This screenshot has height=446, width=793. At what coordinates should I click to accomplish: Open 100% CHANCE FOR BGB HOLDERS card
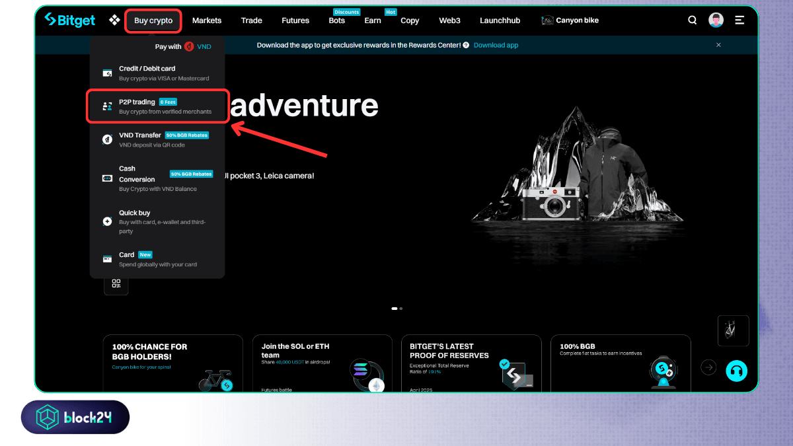click(x=172, y=363)
